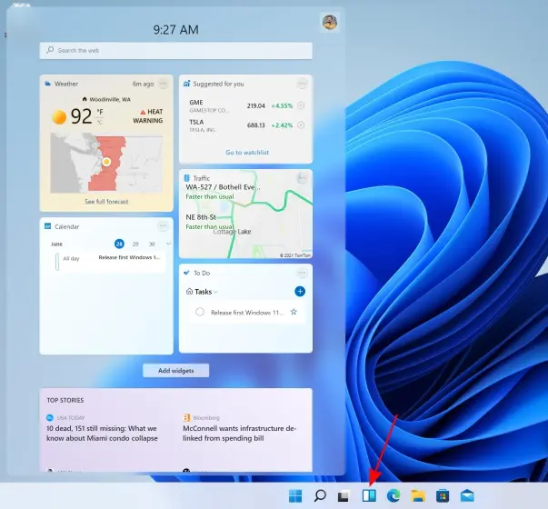Click the weather heat map

coord(106,163)
